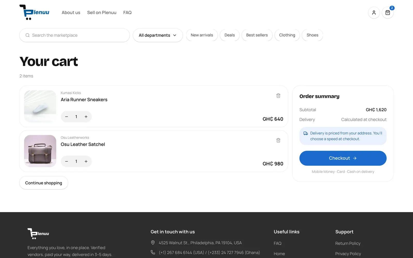Select the Best sellers chip
This screenshot has width=413, height=258.
click(257, 35)
